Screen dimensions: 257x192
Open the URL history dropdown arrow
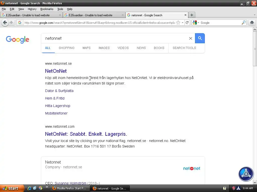[x=182, y=22]
